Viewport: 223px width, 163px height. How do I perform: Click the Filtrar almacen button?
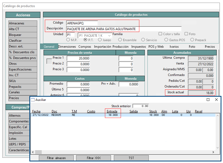pos(56,158)
